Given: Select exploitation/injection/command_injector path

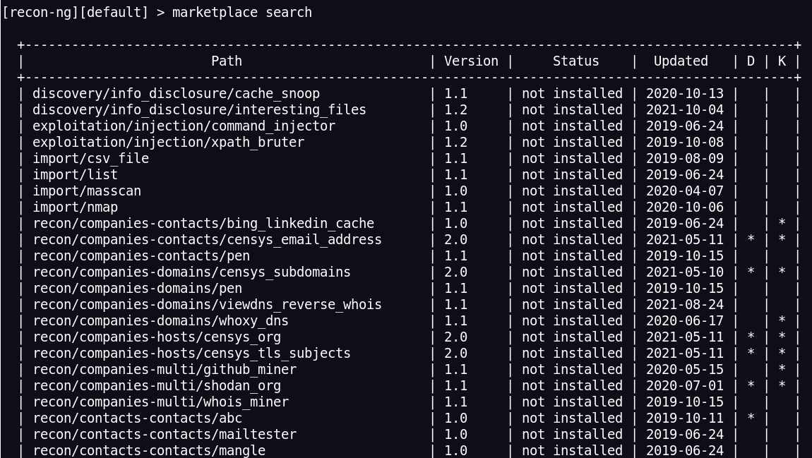Looking at the screenshot, I should point(184,126).
